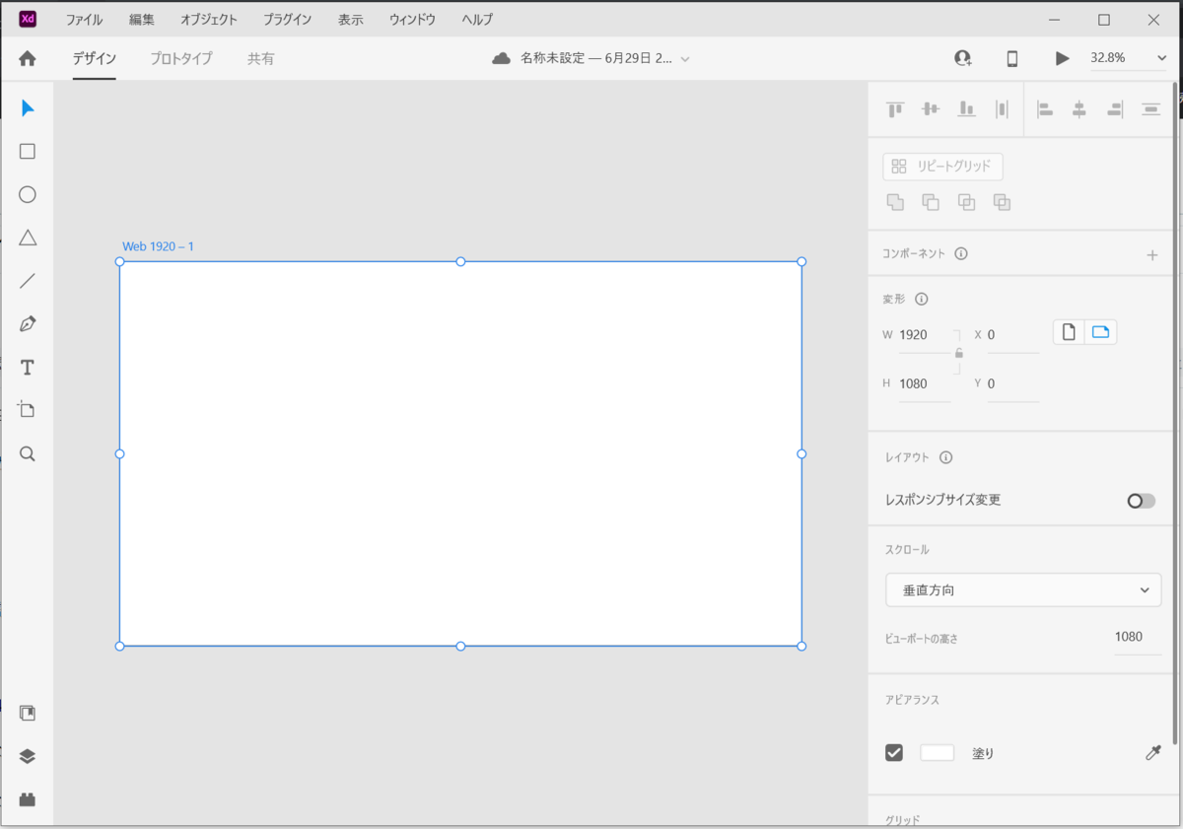Open the ヘルプ menu

(x=477, y=19)
